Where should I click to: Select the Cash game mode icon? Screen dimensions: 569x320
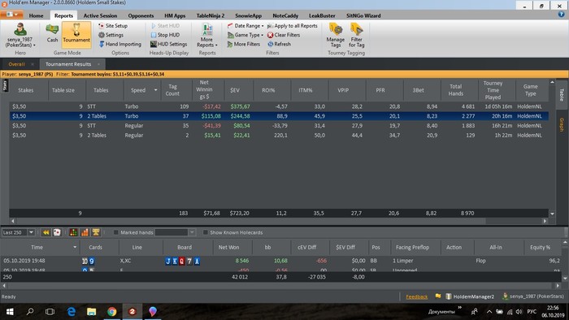[x=52, y=33]
